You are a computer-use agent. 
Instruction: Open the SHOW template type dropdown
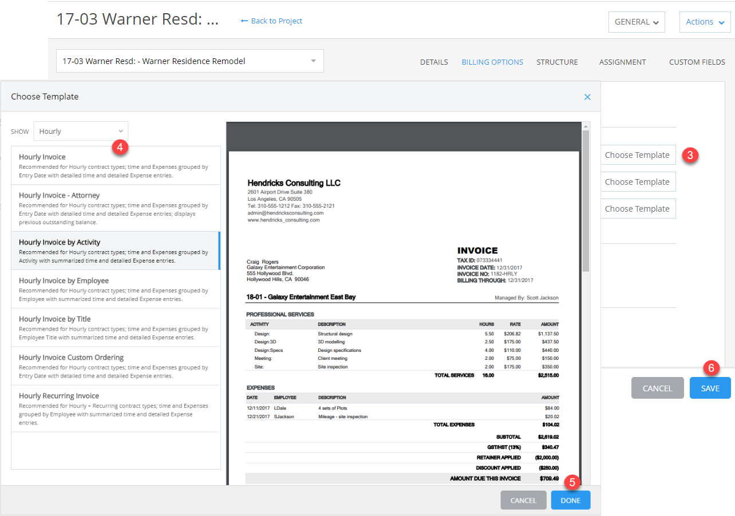coord(80,131)
